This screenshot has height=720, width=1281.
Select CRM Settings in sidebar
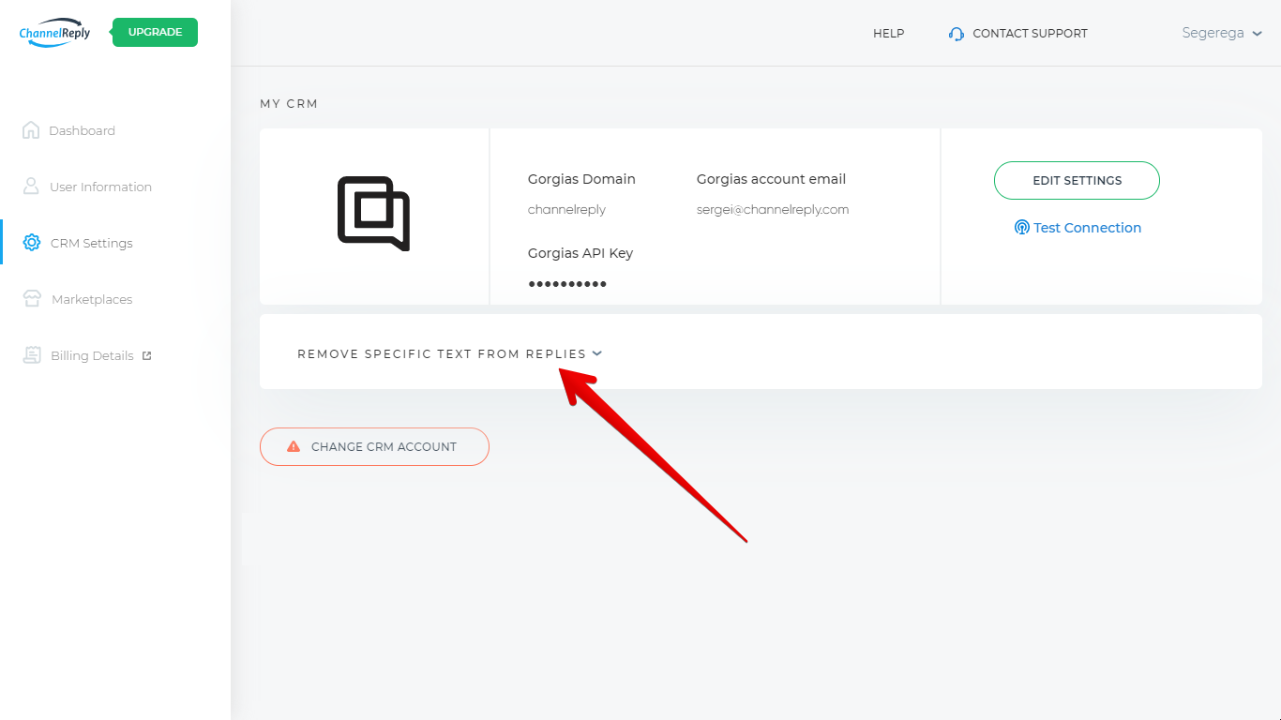coord(78,243)
